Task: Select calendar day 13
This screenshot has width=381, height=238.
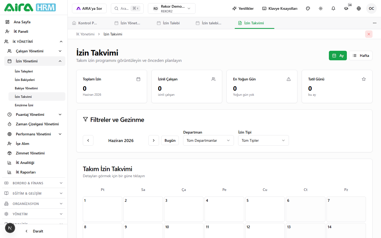Action: tap(306, 230)
